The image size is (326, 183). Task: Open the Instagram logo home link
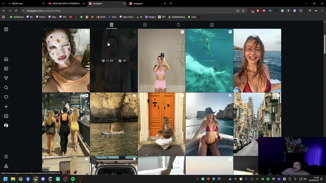6,29
